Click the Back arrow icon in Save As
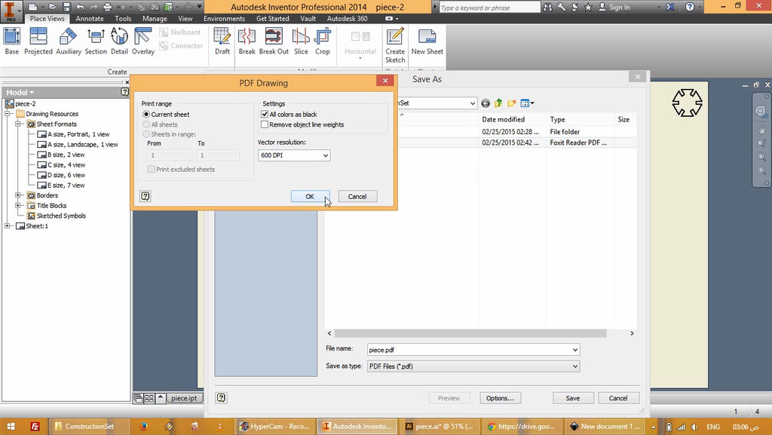Viewport: 772px width, 435px height. tap(486, 103)
